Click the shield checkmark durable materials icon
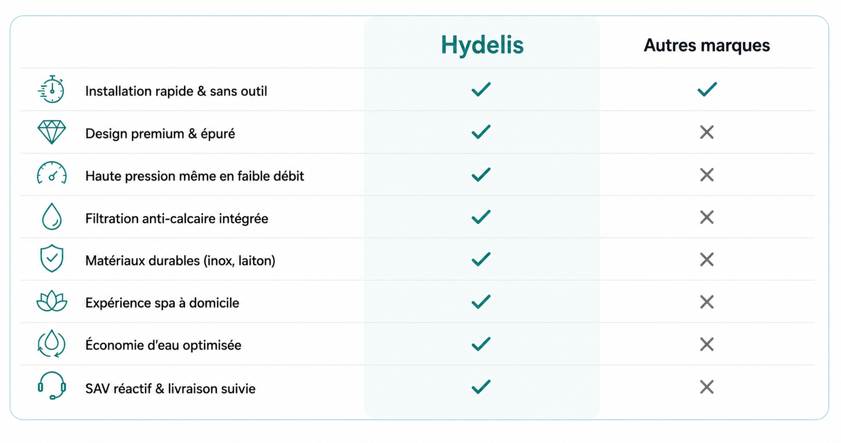The height and width of the screenshot is (443, 841). click(x=52, y=259)
